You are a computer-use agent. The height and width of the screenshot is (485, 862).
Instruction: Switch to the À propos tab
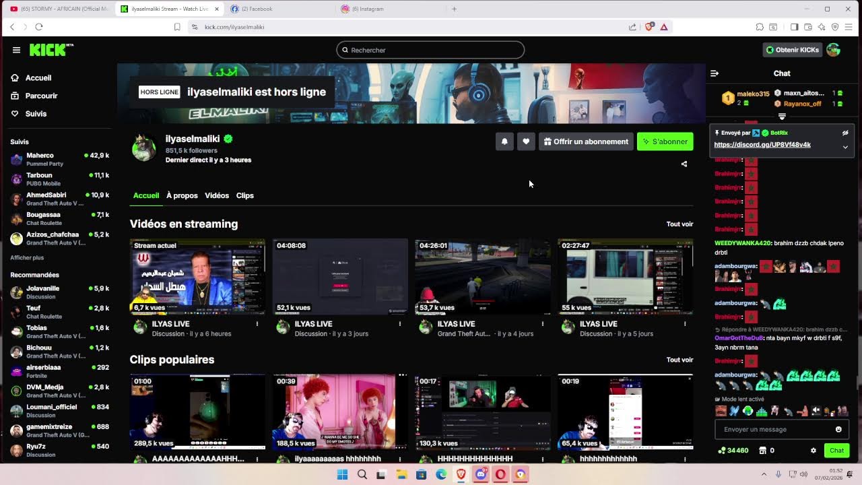182,195
